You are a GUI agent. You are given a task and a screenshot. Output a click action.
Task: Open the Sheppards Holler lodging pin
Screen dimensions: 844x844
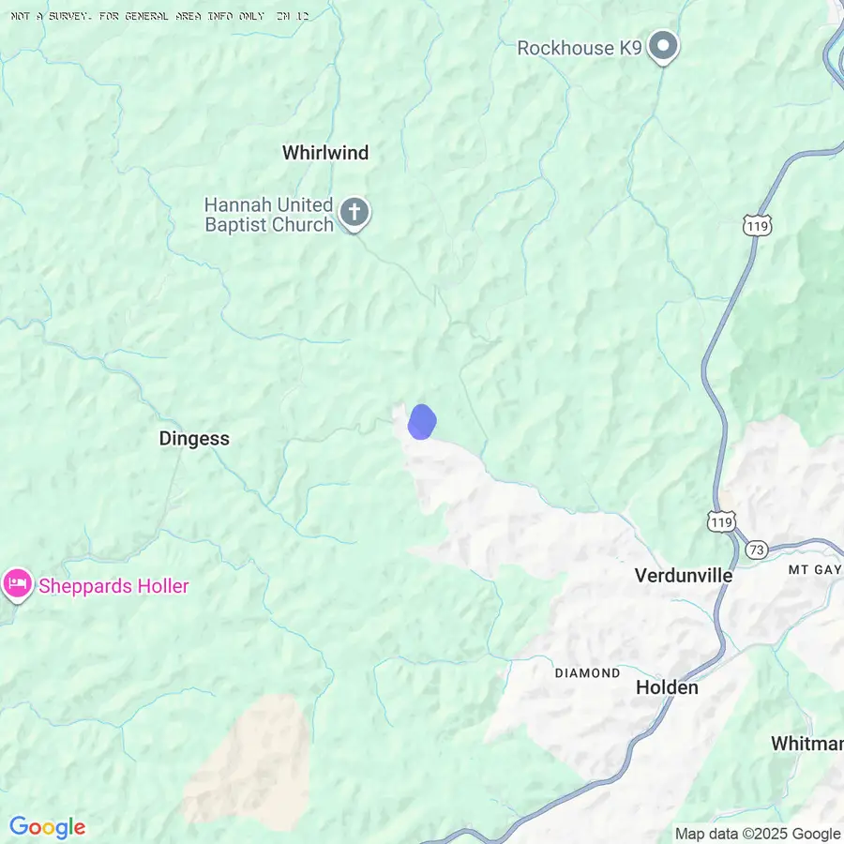coord(17,585)
